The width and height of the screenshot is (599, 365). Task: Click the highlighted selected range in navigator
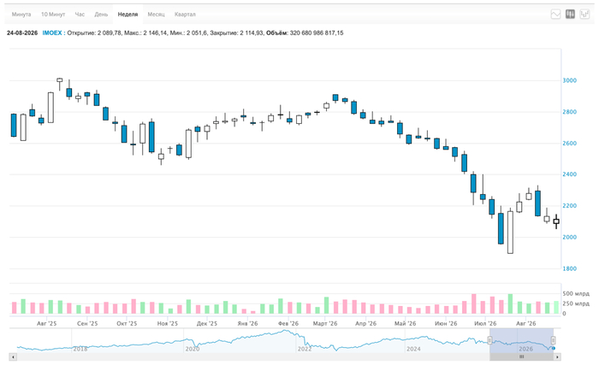click(x=521, y=341)
